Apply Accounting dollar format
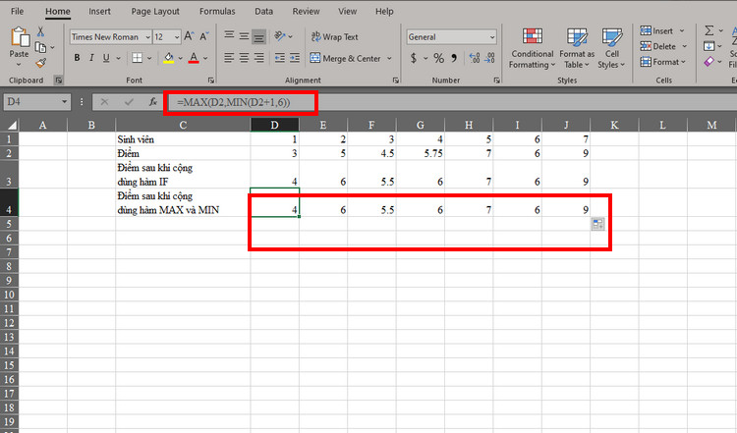The width and height of the screenshot is (737, 433). tap(414, 58)
